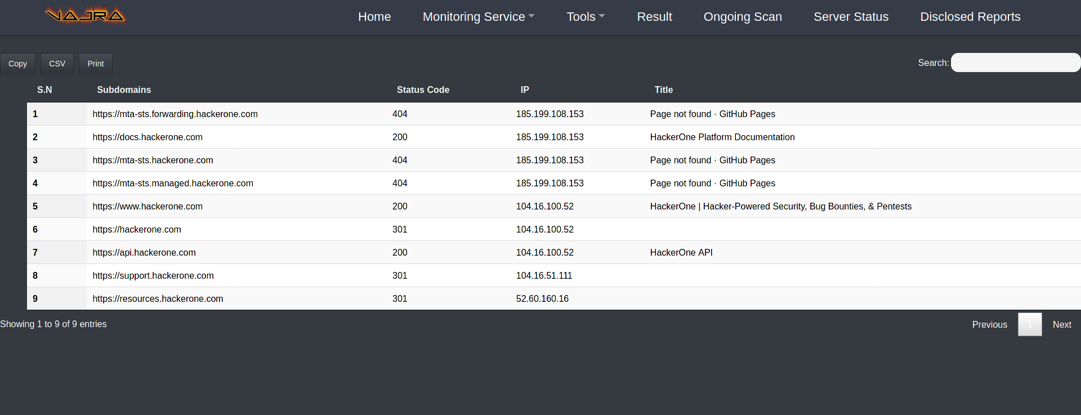This screenshot has height=415, width=1081.
Task: View the Ongoing Scan page
Action: 743,17
